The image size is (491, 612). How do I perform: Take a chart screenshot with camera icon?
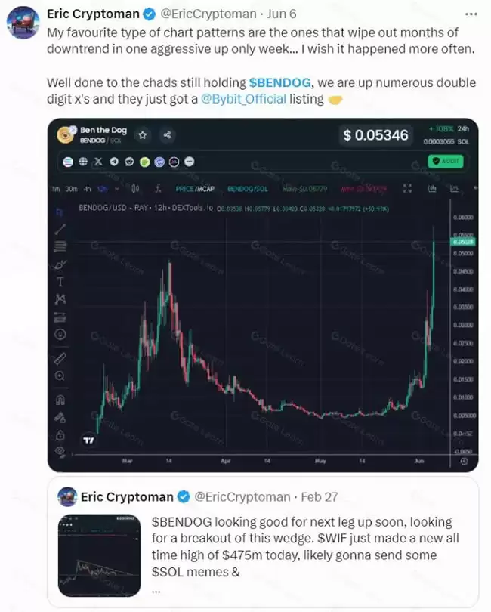432,188
